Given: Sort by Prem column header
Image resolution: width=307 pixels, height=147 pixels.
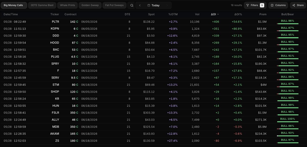Looking at the screenshot, I should (x=263, y=14).
